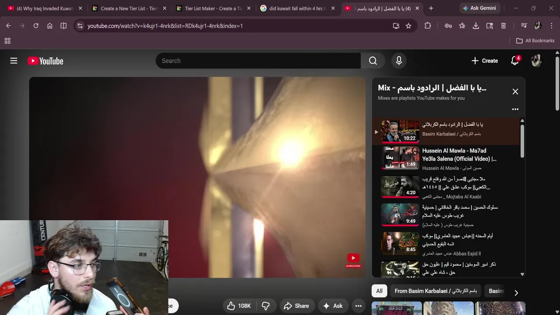
Task: Open Ask Gemini
Action: [480, 8]
